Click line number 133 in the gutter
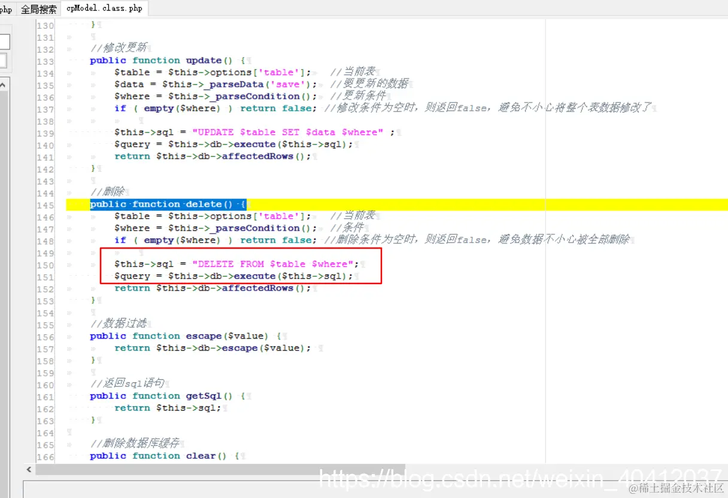The height and width of the screenshot is (498, 728). [x=45, y=61]
